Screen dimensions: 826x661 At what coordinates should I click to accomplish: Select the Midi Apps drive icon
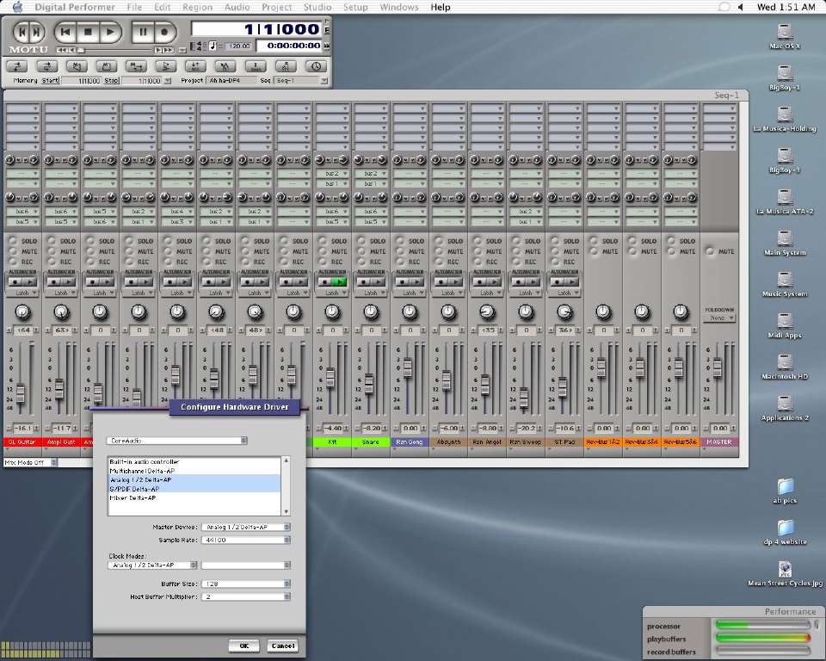coord(785,320)
